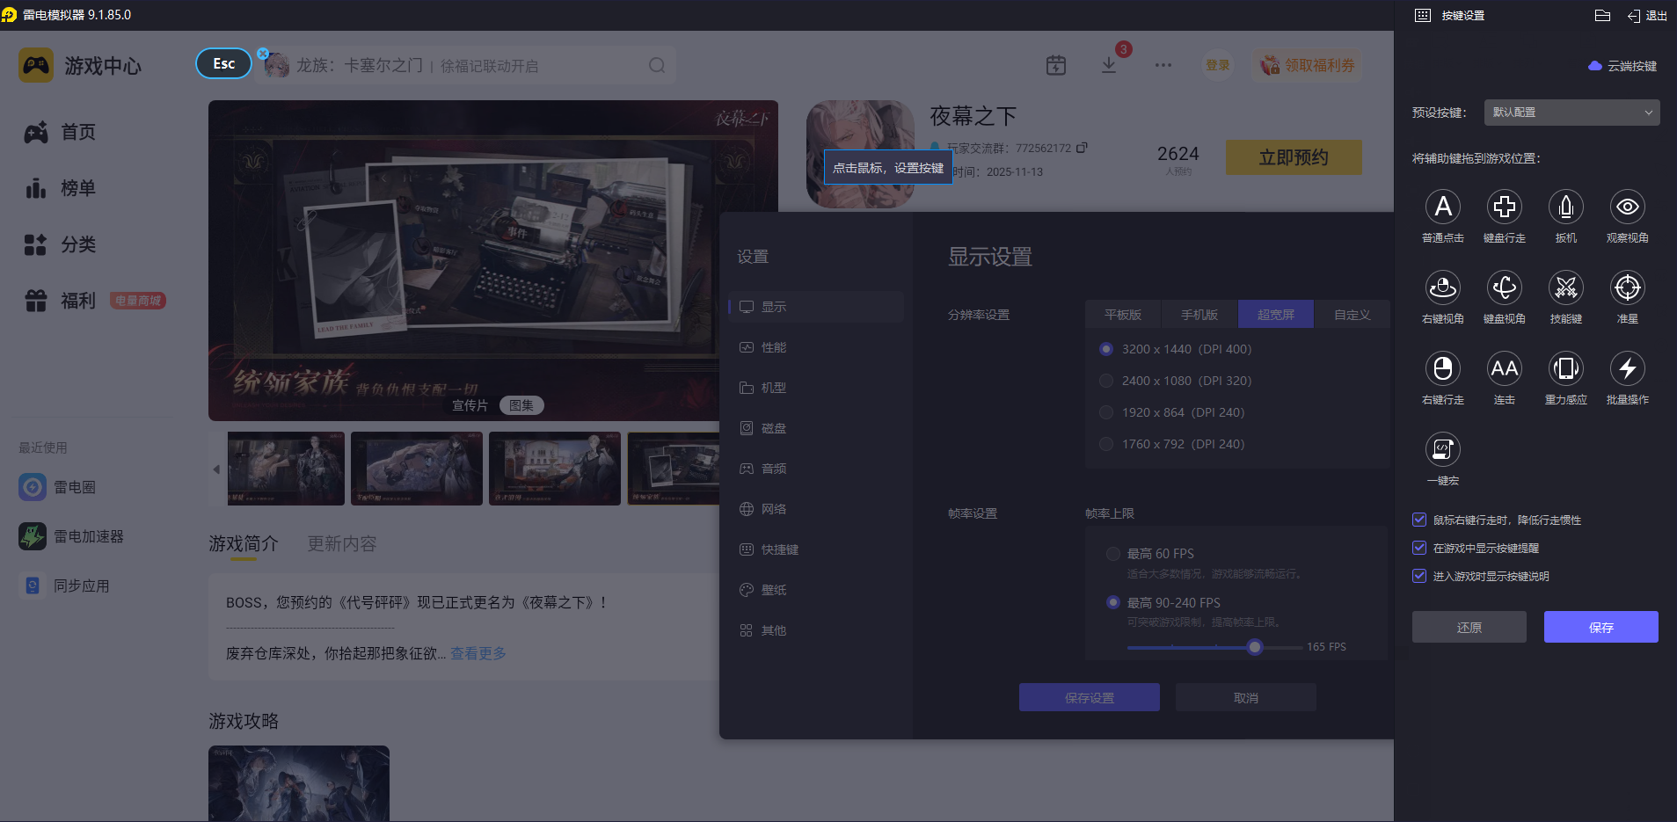This screenshot has height=822, width=1677.
Task: Click the purple 保存 button
Action: pyautogui.click(x=1600, y=627)
